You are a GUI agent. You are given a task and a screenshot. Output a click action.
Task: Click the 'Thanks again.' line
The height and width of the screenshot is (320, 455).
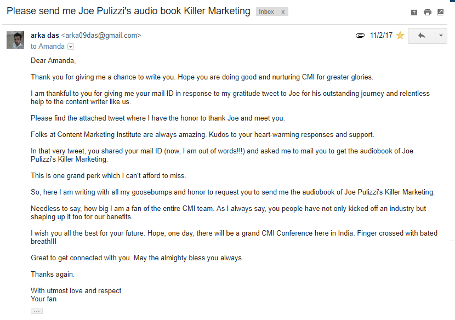(x=53, y=274)
